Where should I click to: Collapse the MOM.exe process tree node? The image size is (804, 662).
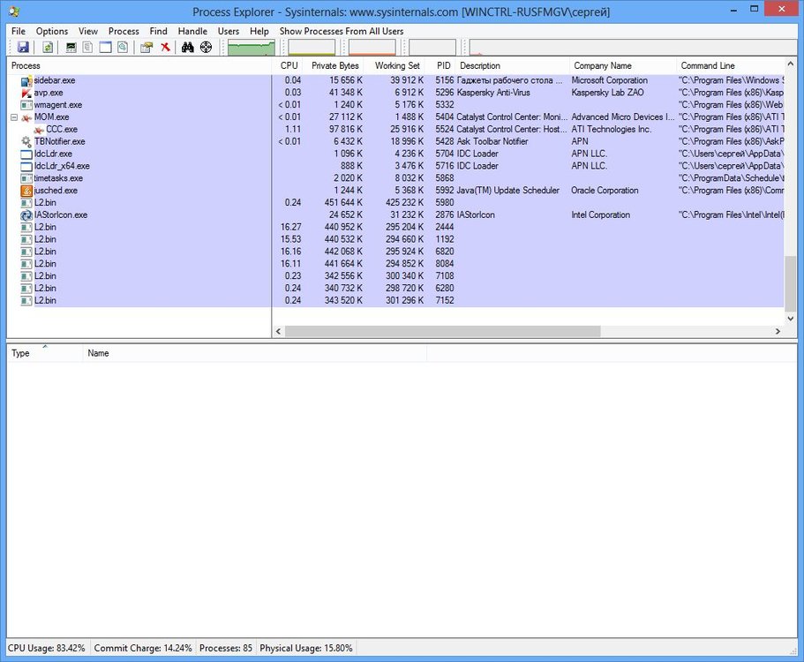[14, 117]
